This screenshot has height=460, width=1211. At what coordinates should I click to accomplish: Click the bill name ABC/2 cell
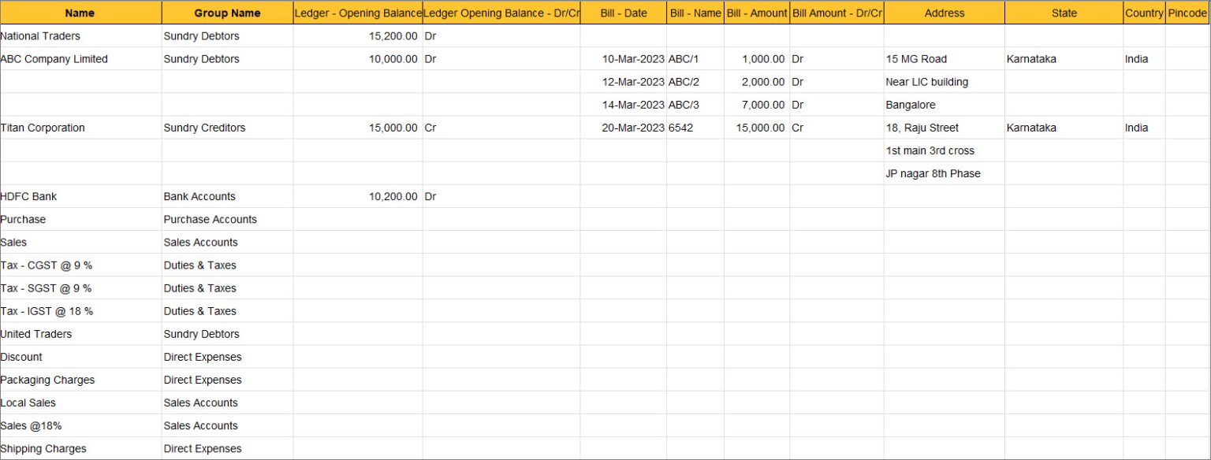[686, 82]
